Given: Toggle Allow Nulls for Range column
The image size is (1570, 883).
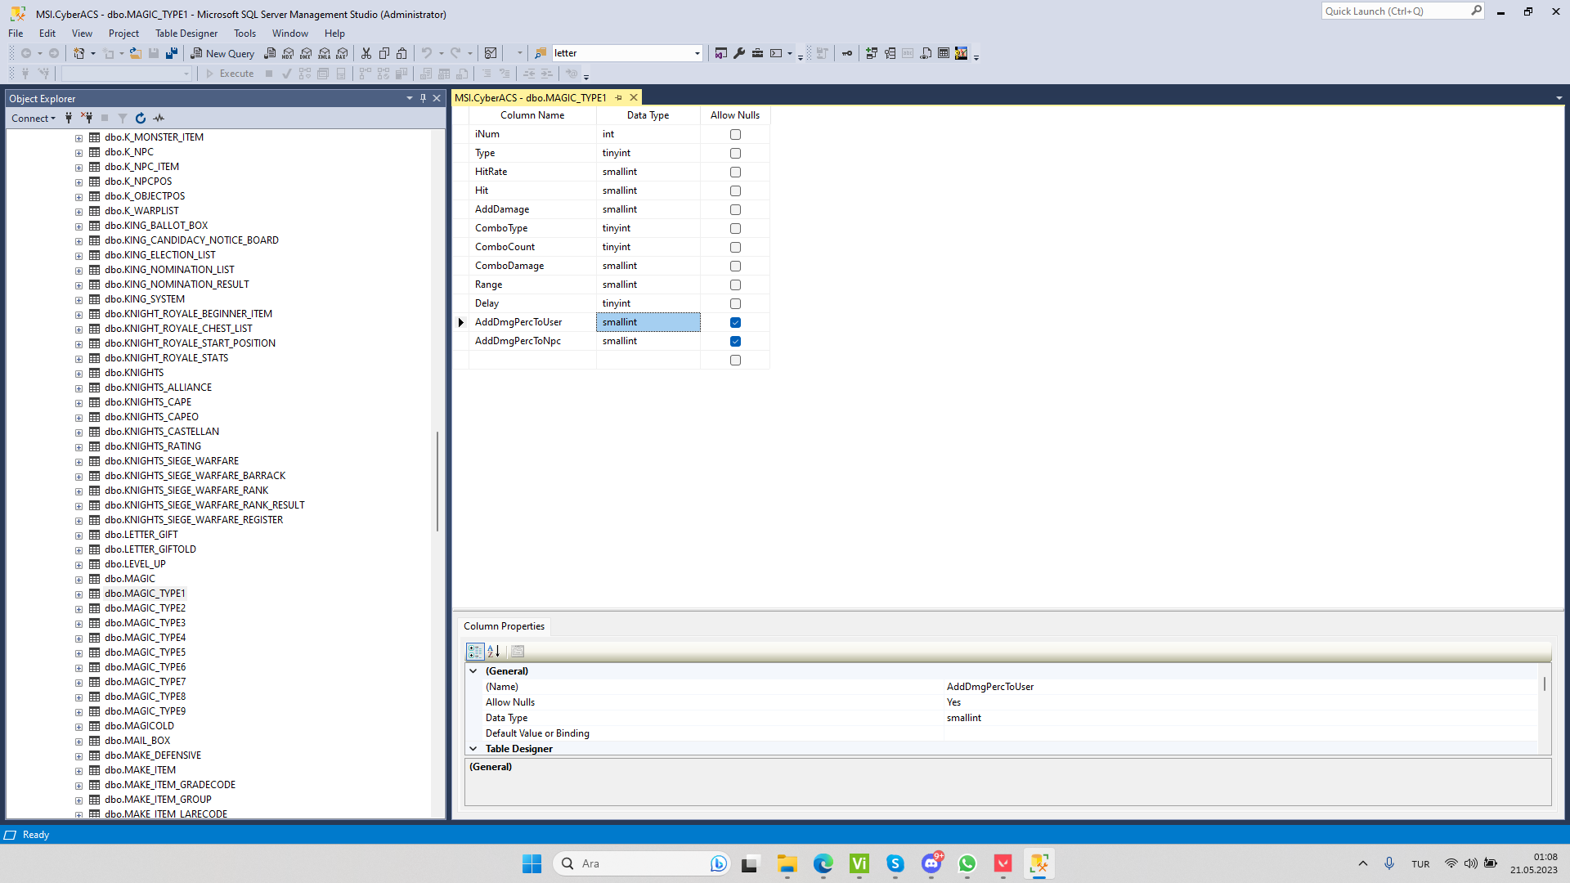Looking at the screenshot, I should point(735,285).
